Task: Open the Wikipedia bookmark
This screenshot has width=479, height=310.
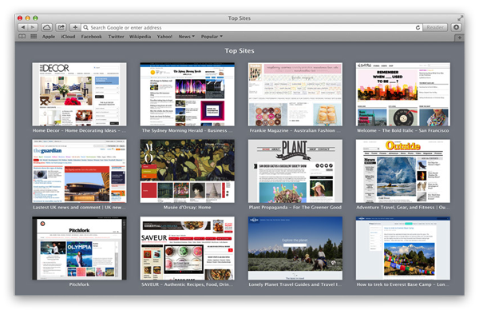Action: point(140,37)
